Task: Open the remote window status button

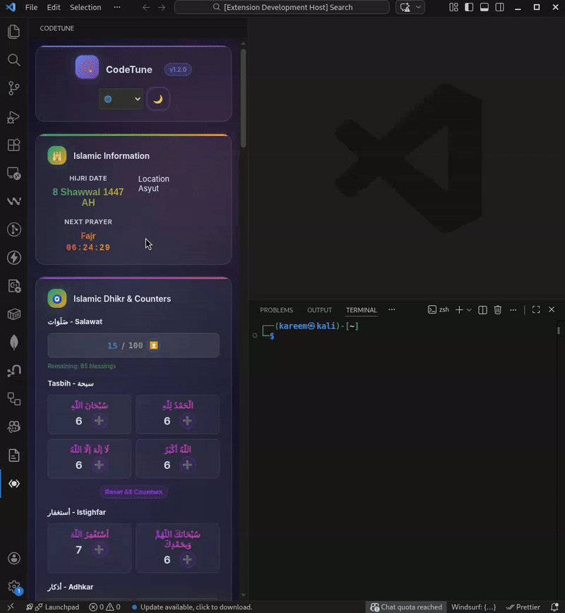Action: click(11, 607)
